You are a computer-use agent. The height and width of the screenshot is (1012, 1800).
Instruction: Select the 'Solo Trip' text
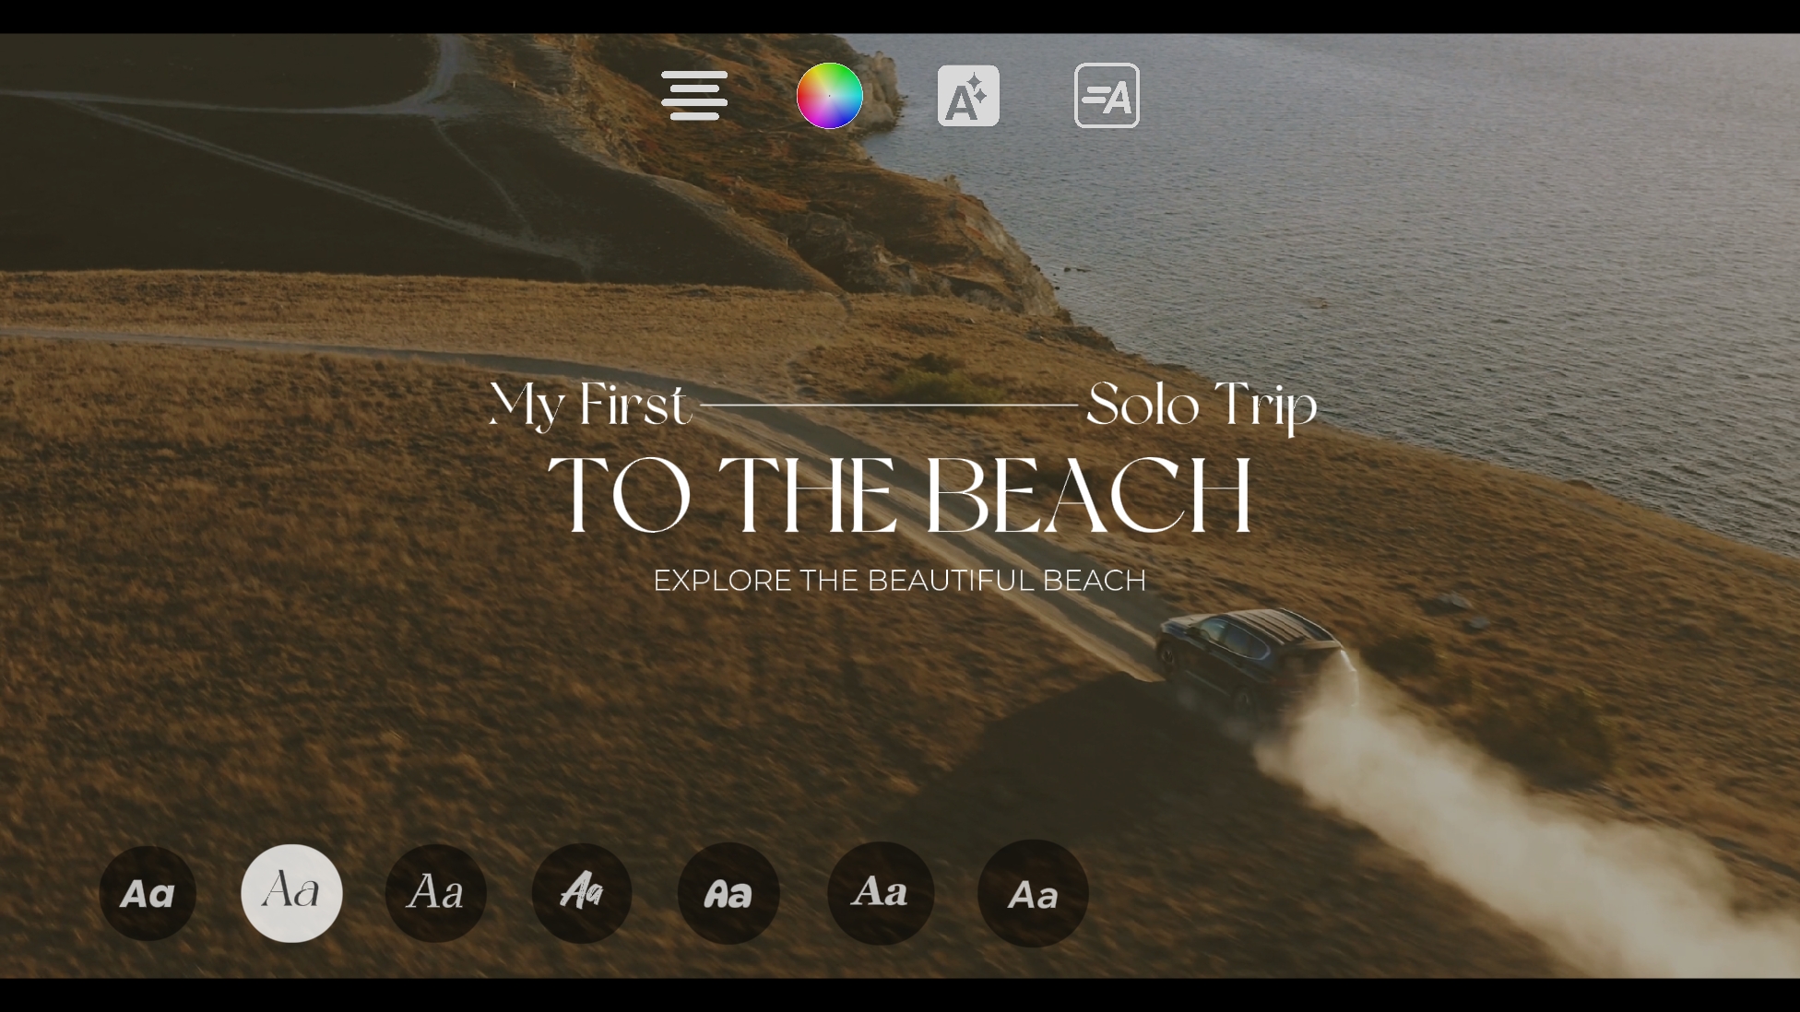pos(1202,406)
